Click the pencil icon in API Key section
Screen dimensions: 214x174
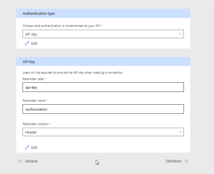27,147
